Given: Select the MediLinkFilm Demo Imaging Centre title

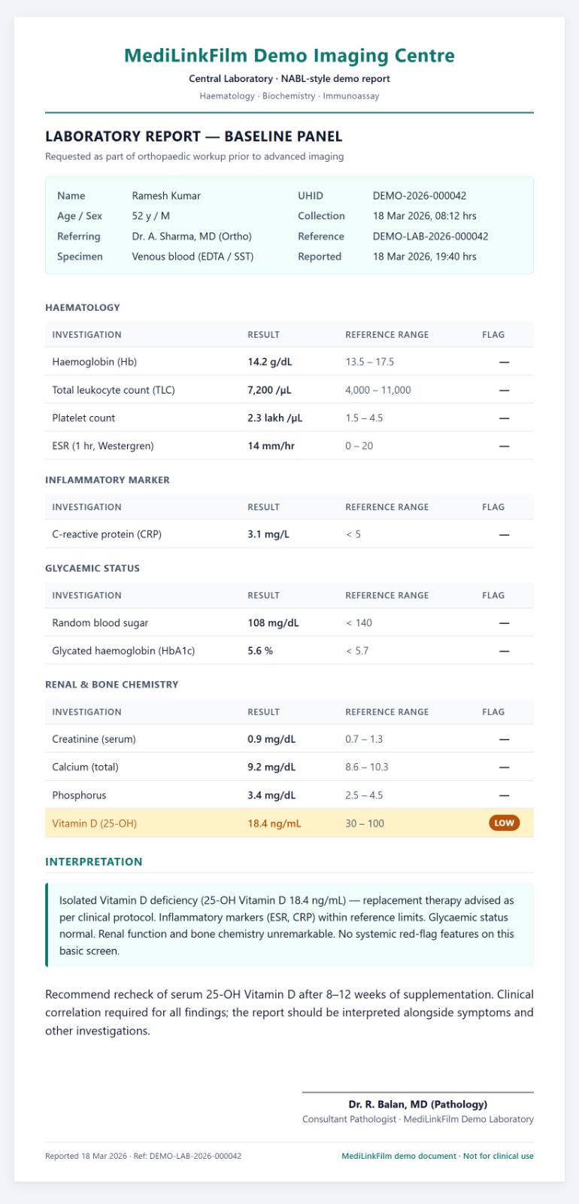Looking at the screenshot, I should (x=289, y=55).
